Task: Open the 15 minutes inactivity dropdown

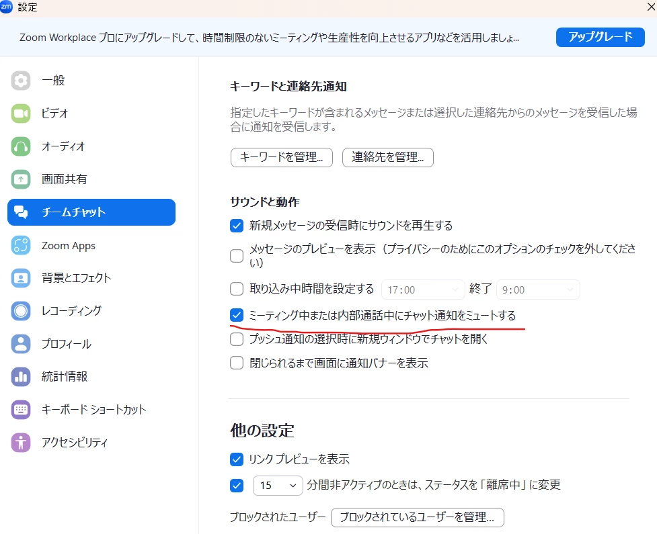Action: 278,486
